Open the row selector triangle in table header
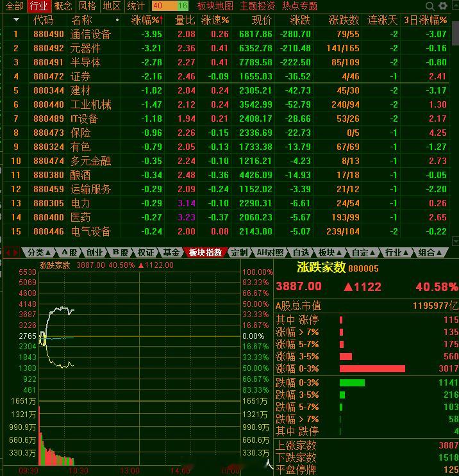459x476 pixels. 17,20
